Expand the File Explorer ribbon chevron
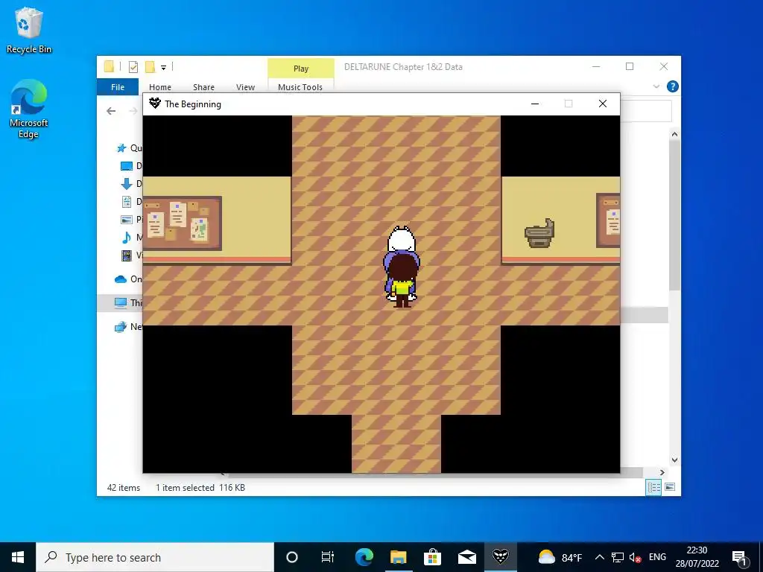 (x=656, y=86)
